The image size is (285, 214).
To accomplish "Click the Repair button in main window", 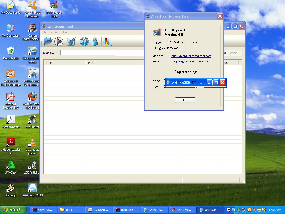I will (x=233, y=53).
